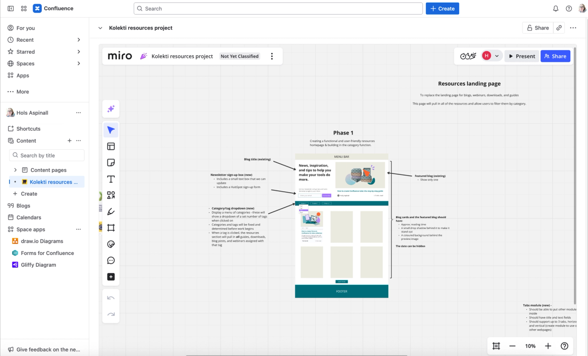Open Miro AI assistant sparkle icon
This screenshot has width=588, height=356.
click(111, 109)
